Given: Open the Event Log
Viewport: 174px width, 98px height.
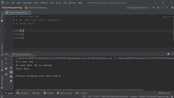Looking at the screenshot, I should (164, 93).
